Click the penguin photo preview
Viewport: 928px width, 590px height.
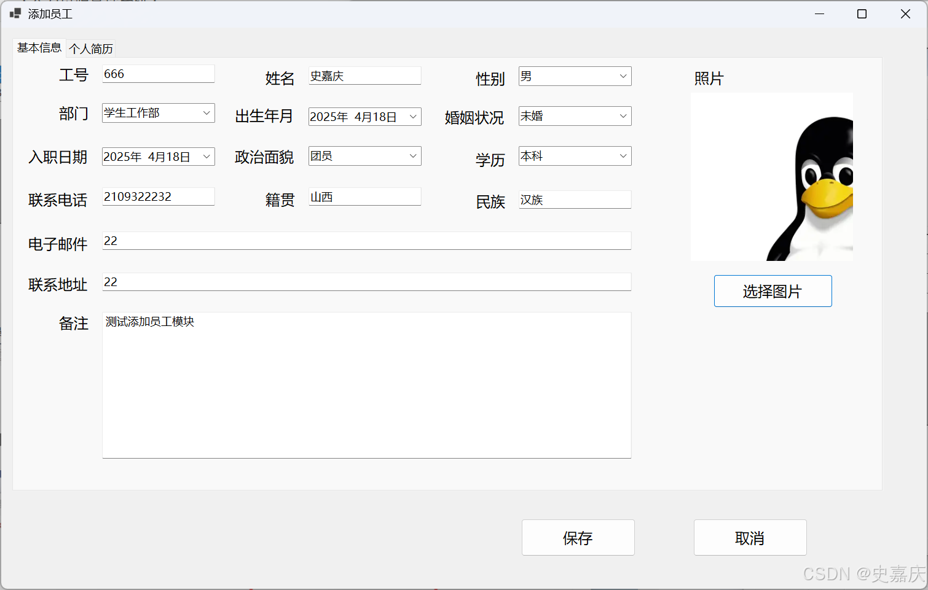coord(772,177)
